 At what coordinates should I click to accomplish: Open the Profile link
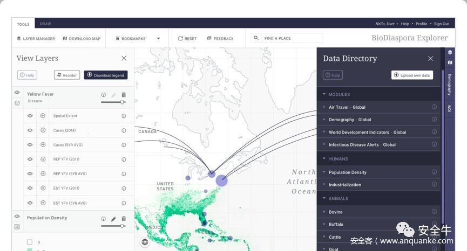coord(422,24)
